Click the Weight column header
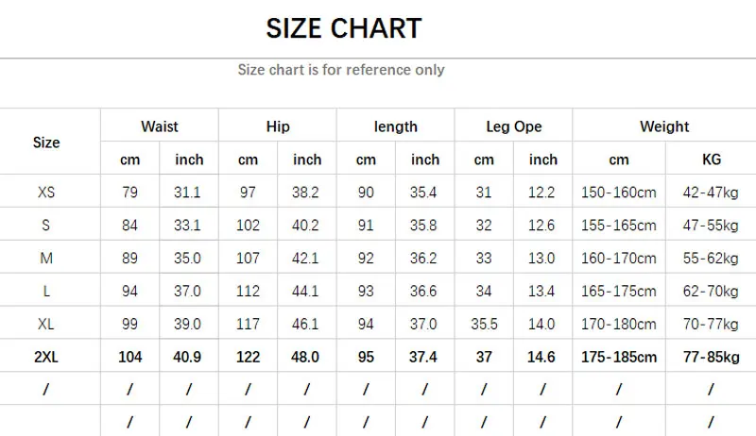The height and width of the screenshot is (436, 756). pyautogui.click(x=664, y=126)
